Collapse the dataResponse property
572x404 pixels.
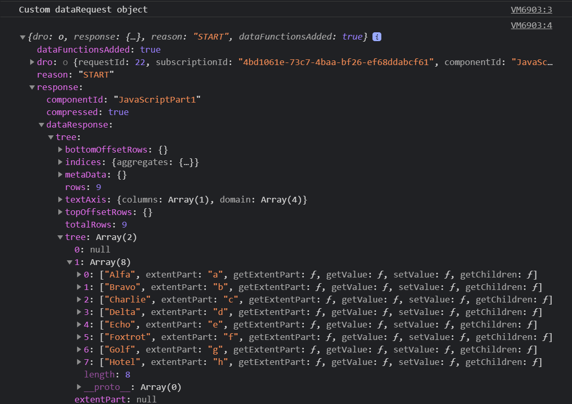[x=42, y=125]
